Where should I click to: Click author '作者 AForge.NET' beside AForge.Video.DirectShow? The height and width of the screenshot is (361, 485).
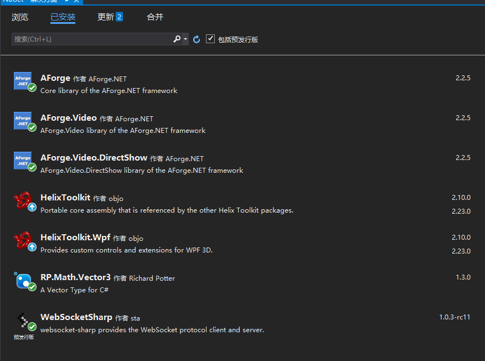tap(177, 159)
